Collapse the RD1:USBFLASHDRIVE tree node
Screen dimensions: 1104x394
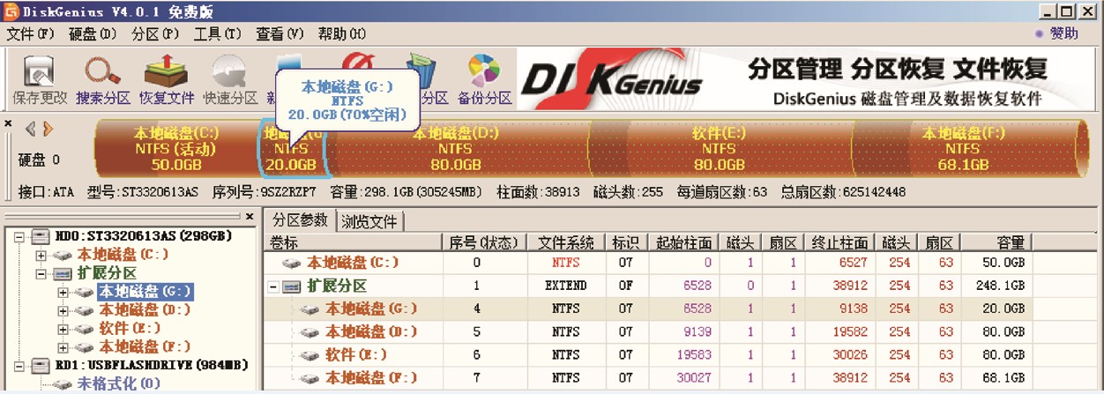click(x=19, y=365)
